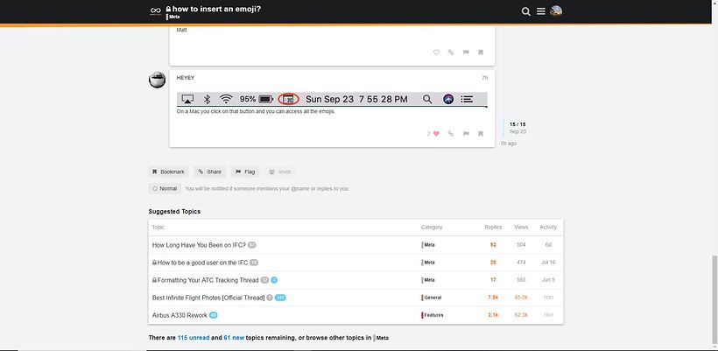718x351 pixels.
Task: Click new-posts badge beside Airbus A330 Rework
Action: [214, 315]
